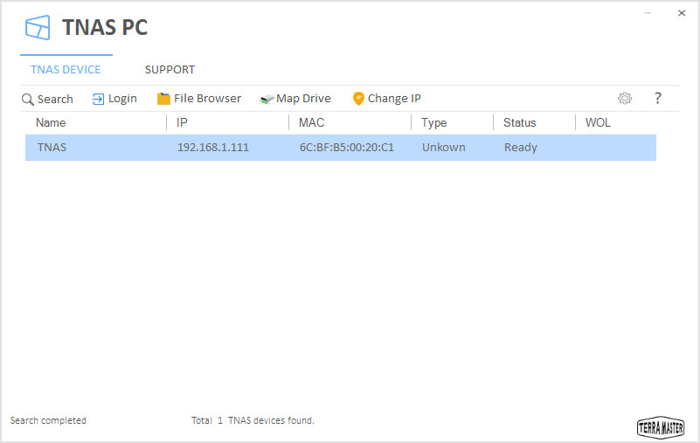Screen dimensions: 700x443
Task: Click the Total 1 TNAS devices found text
Action: pyautogui.click(x=253, y=420)
